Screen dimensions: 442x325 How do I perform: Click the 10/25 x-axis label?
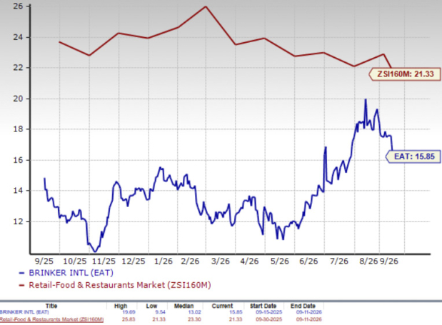[75, 261]
